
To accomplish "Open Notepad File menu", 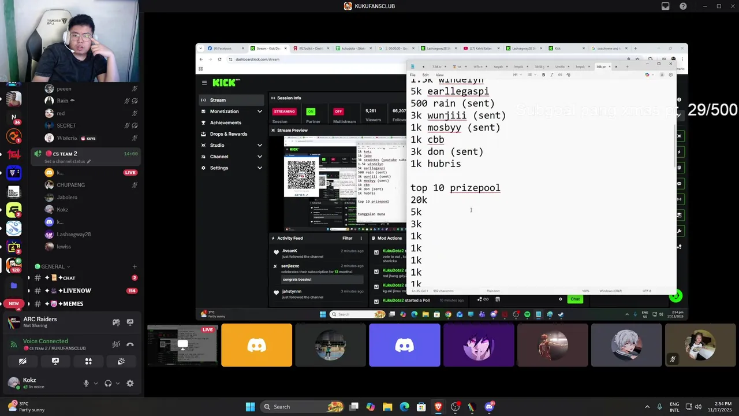I will (x=413, y=75).
